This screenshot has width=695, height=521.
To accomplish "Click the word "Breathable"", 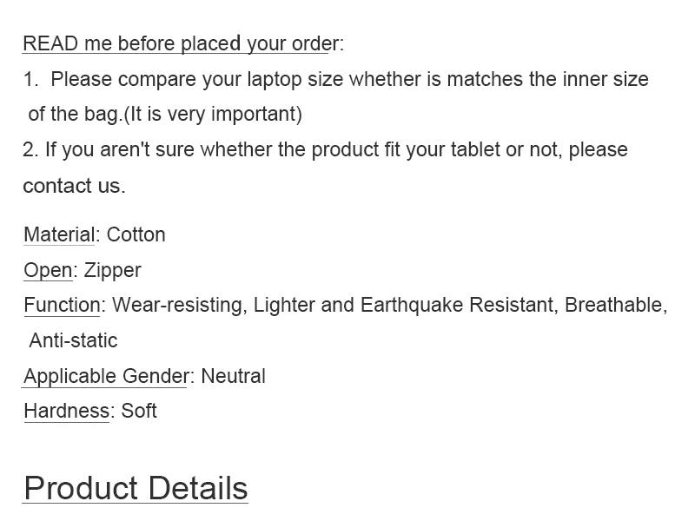I will [614, 305].
